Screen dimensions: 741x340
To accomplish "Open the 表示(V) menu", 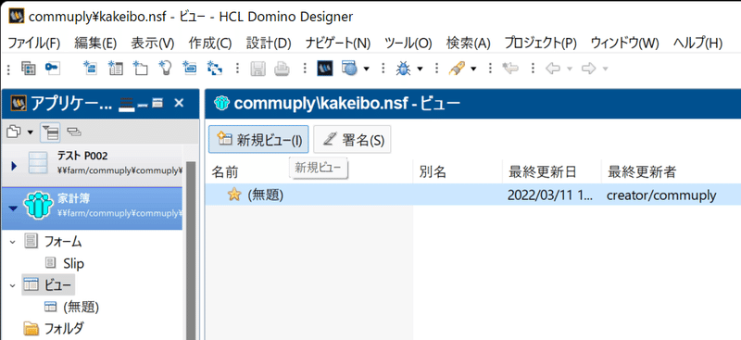I will click(153, 44).
